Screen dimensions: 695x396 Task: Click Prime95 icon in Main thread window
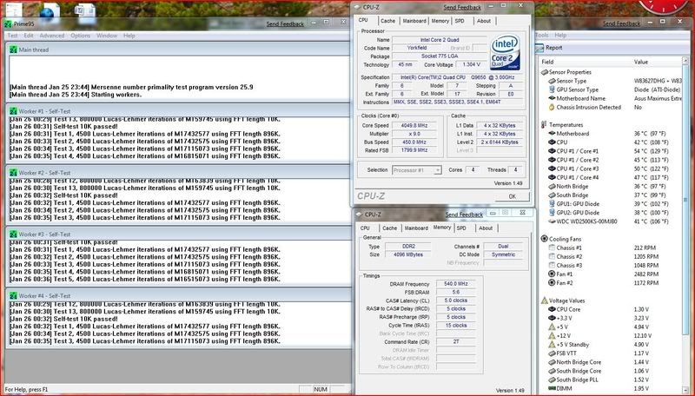click(13, 49)
